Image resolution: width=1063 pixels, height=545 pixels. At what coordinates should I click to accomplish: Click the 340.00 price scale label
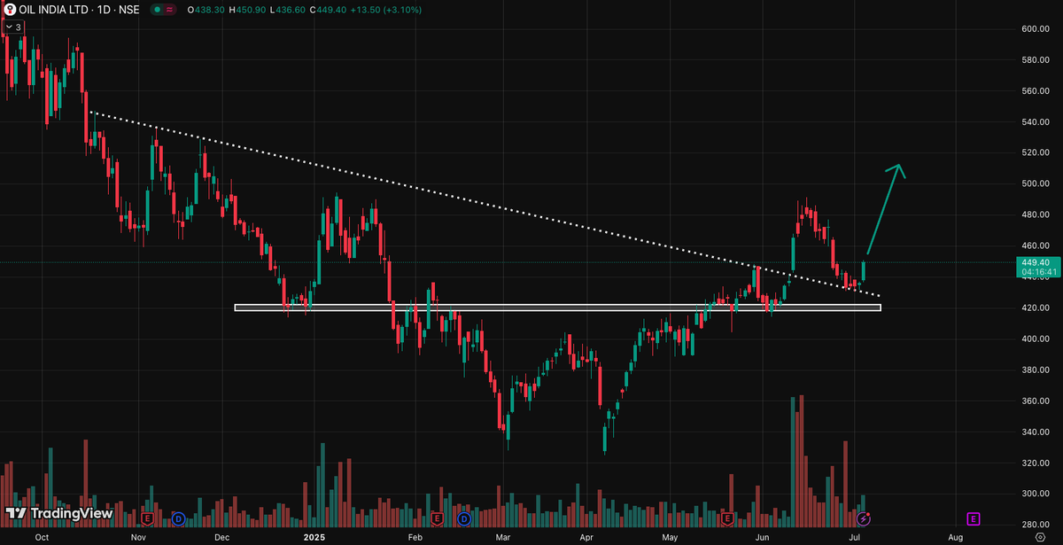tap(1036, 432)
